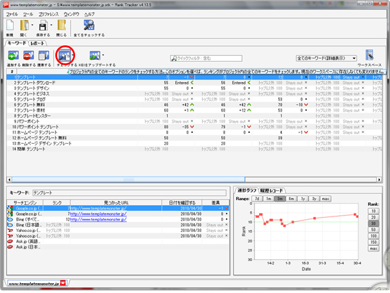
Task: Set graph Rank scale to 150
Action: point(373,242)
